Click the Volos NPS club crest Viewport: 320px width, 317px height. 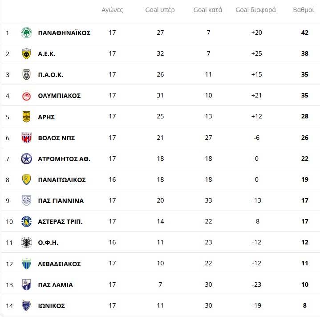click(x=27, y=138)
